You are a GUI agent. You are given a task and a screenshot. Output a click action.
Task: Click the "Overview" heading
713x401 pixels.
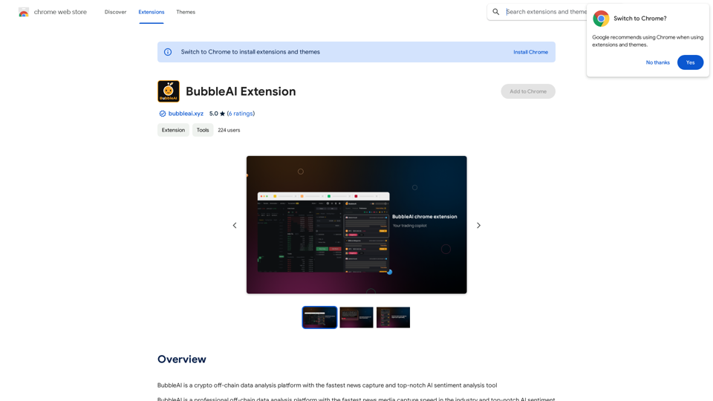181,359
